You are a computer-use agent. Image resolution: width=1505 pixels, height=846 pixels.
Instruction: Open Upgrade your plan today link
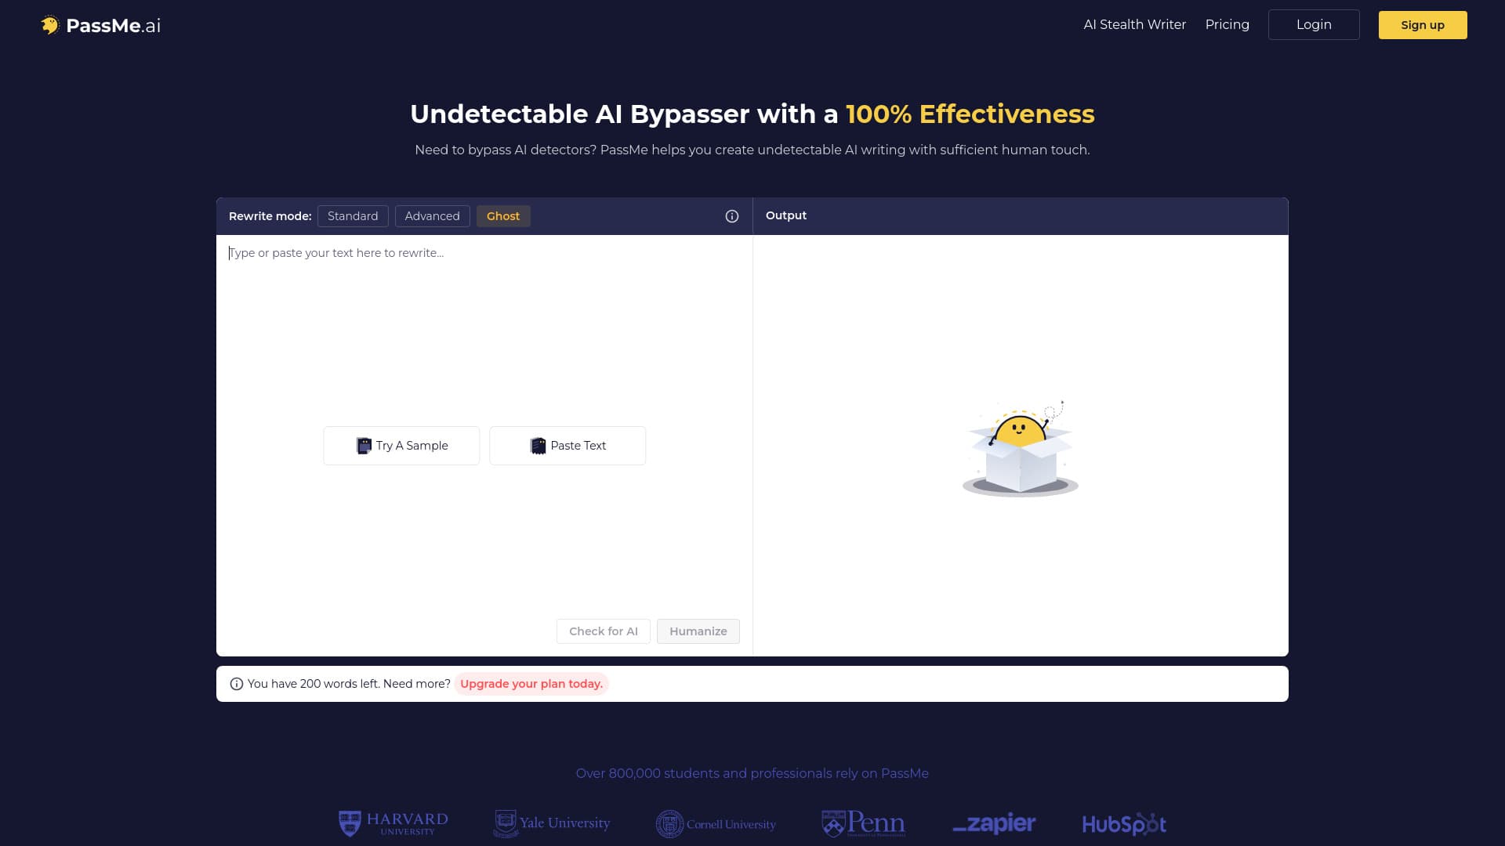531,683
